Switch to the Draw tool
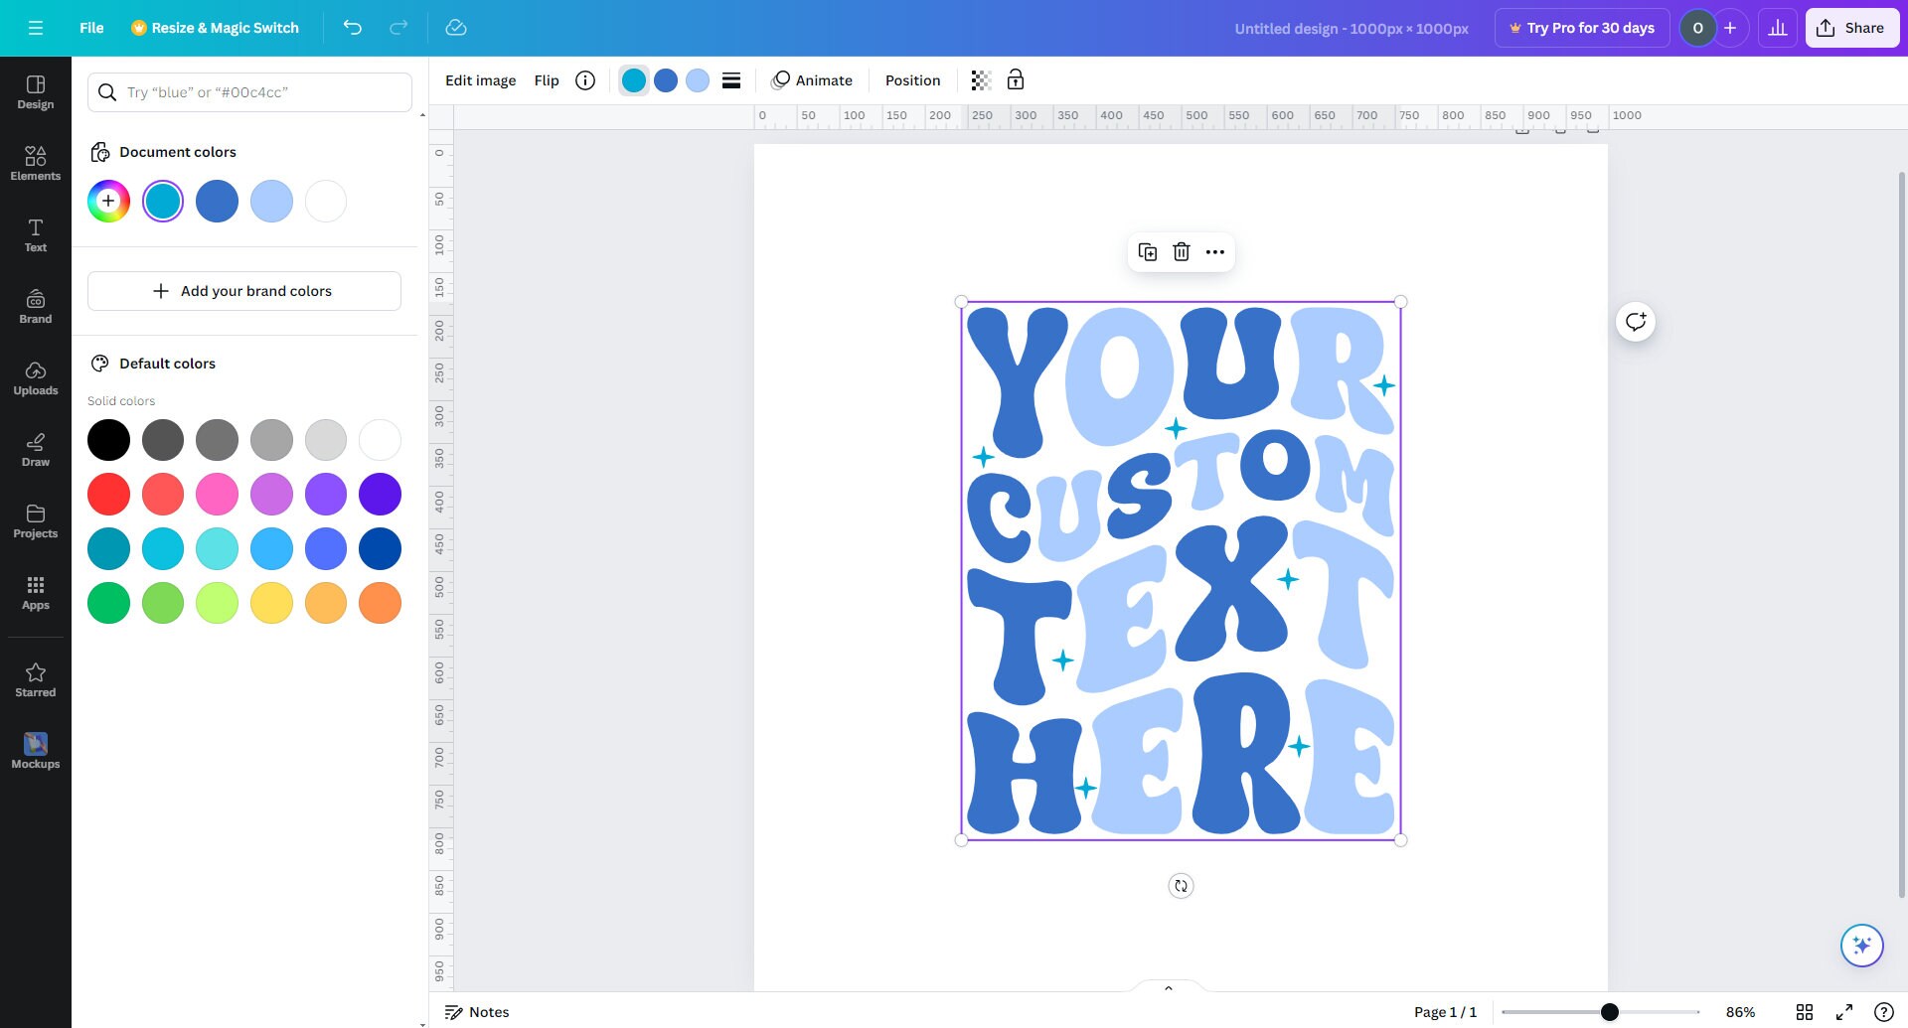The width and height of the screenshot is (1908, 1028). tap(35, 448)
